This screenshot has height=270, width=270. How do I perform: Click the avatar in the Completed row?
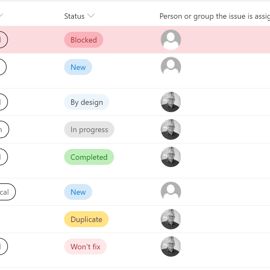coord(171,157)
